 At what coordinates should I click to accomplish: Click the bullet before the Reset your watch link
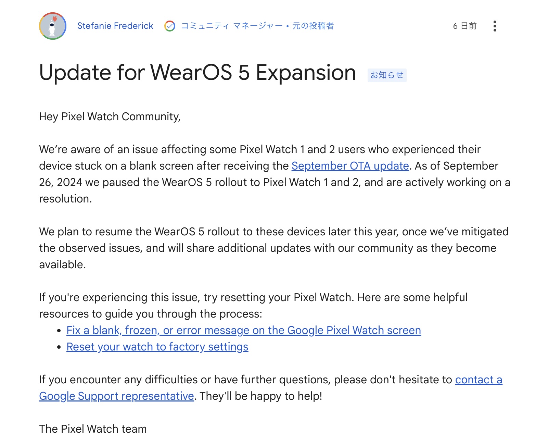[59, 347]
